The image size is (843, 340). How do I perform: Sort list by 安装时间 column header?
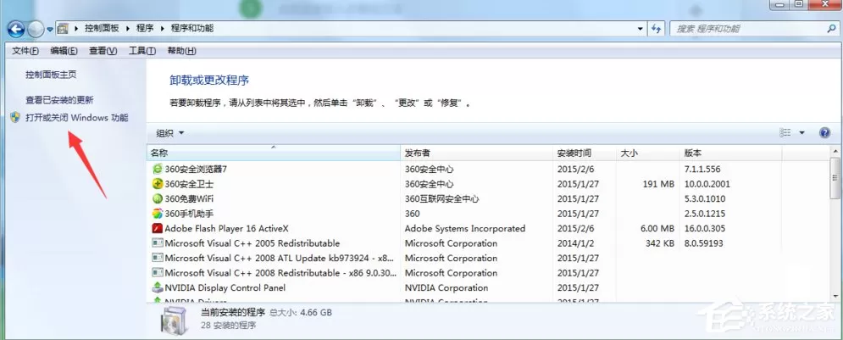[x=585, y=153]
